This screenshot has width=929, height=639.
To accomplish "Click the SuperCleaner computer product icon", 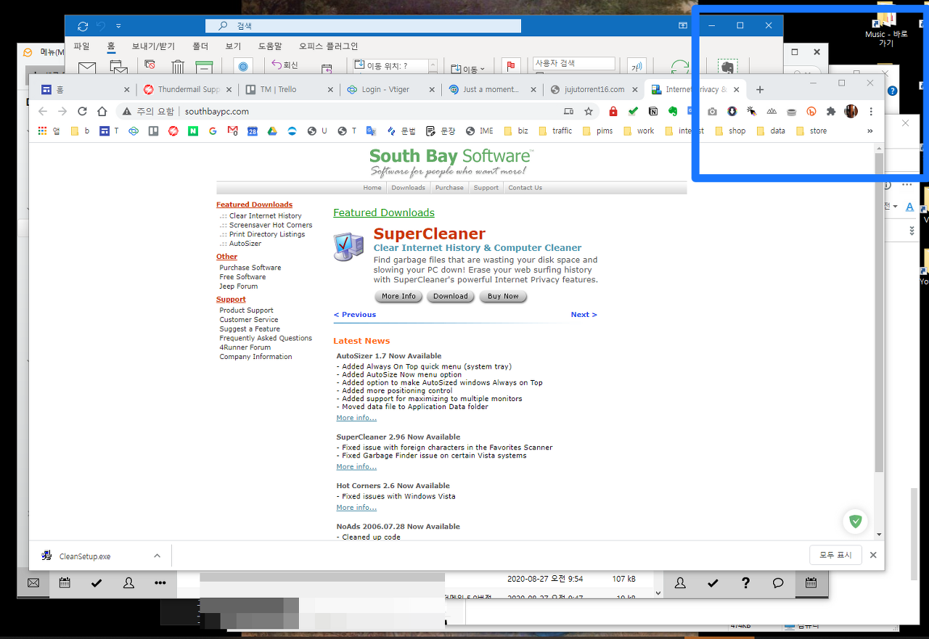I will 349,247.
